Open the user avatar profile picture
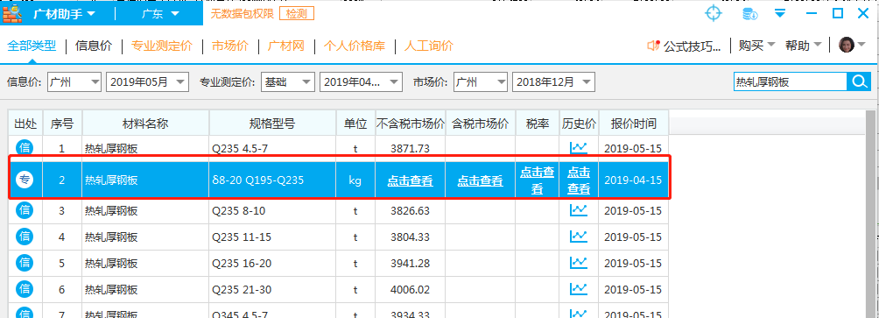The image size is (879, 318). click(847, 46)
